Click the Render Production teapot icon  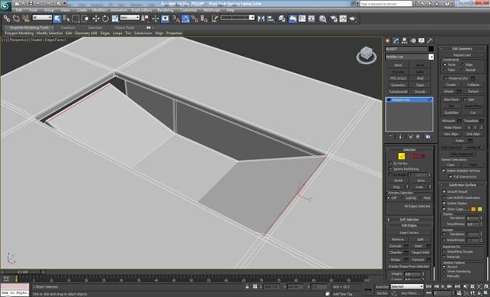tap(353, 19)
